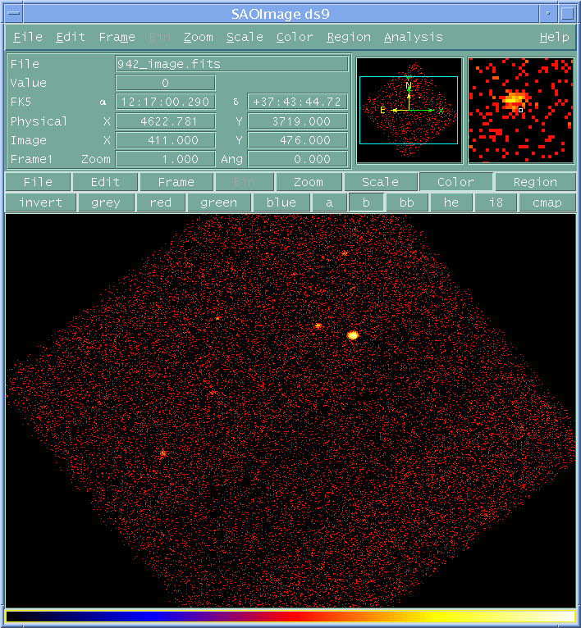Click the Image Y coordinate field
Image resolution: width=581 pixels, height=628 pixels.
(x=297, y=140)
